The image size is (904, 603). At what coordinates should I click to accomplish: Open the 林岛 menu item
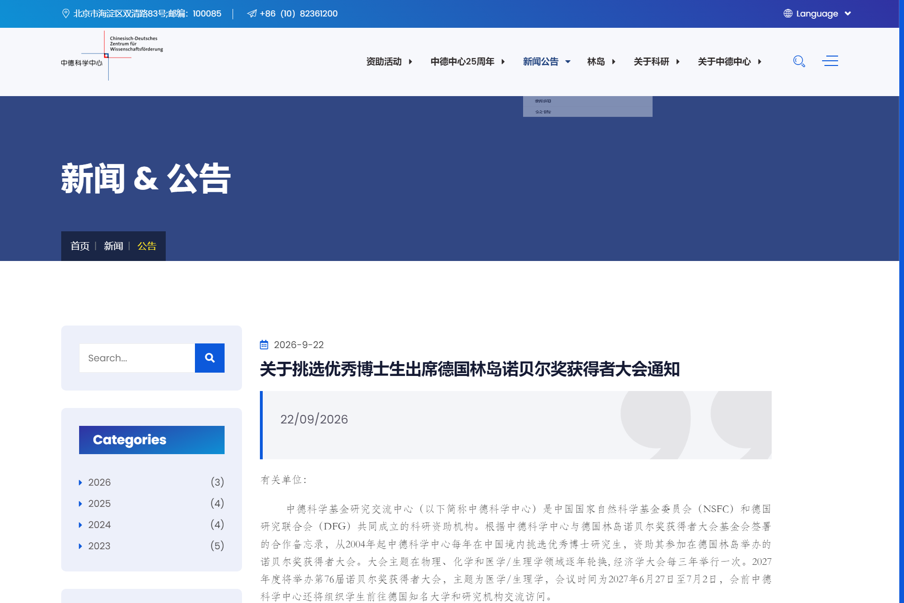click(596, 62)
